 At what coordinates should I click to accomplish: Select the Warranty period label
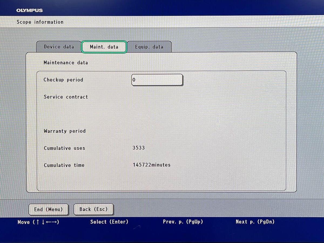[65, 131]
